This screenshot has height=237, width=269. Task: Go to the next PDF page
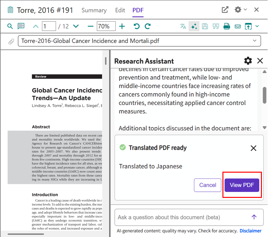pos(76,26)
